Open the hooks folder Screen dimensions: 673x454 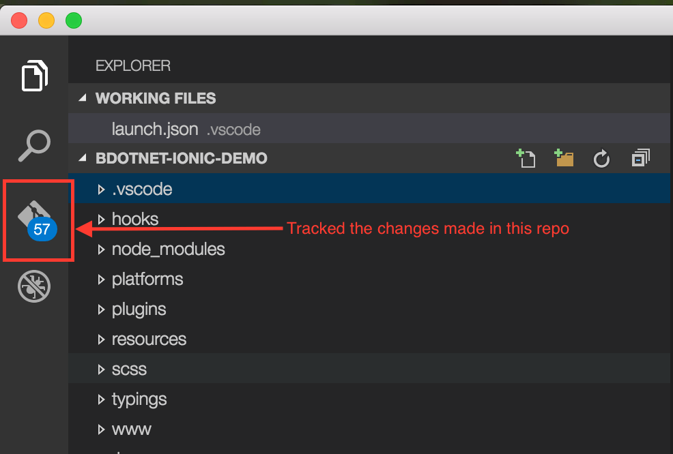coord(135,219)
